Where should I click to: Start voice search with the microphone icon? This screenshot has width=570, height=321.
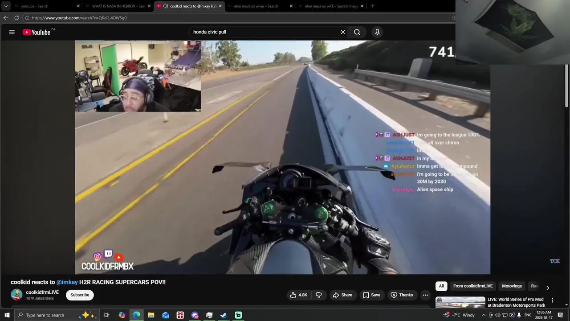(x=377, y=32)
